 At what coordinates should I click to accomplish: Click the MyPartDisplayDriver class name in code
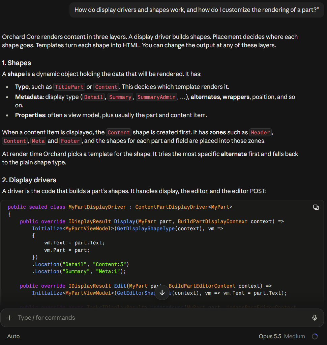click(97, 207)
